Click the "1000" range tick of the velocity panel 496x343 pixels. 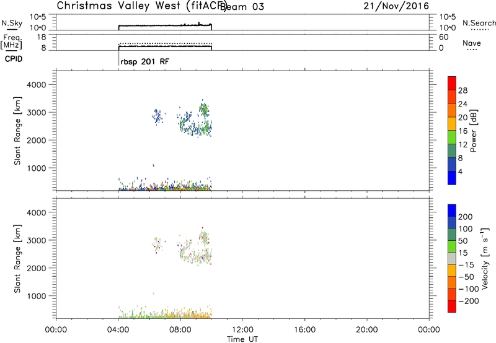click(37, 296)
